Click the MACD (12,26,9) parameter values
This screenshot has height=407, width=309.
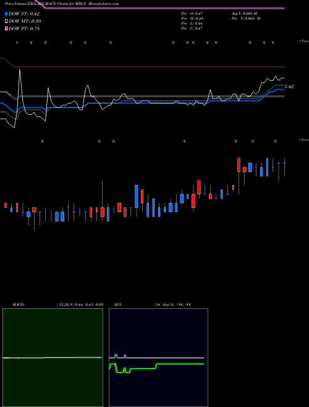(x=80, y=305)
